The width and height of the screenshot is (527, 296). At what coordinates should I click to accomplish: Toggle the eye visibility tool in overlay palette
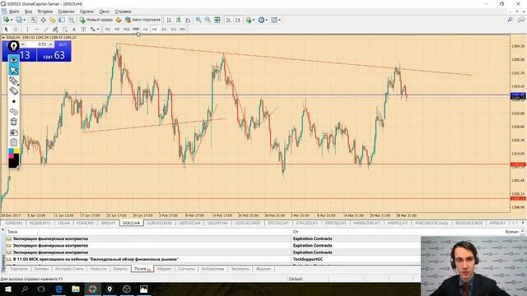[x=13, y=60]
